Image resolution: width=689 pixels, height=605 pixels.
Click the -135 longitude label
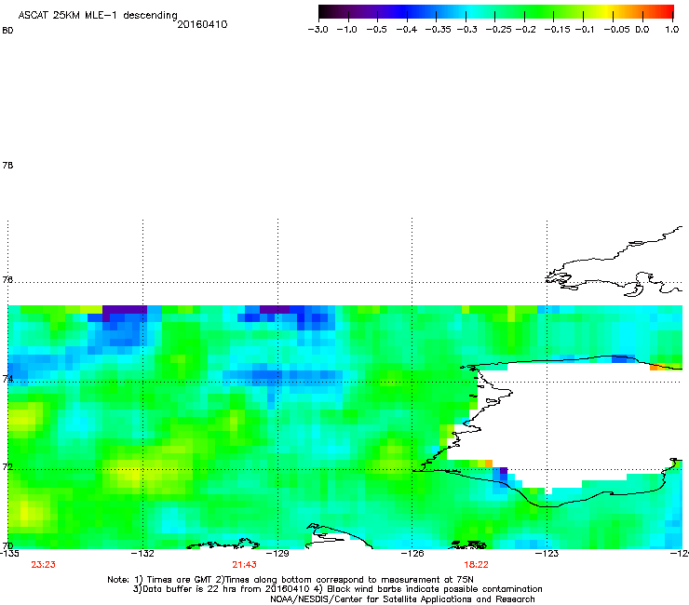pos(9,553)
